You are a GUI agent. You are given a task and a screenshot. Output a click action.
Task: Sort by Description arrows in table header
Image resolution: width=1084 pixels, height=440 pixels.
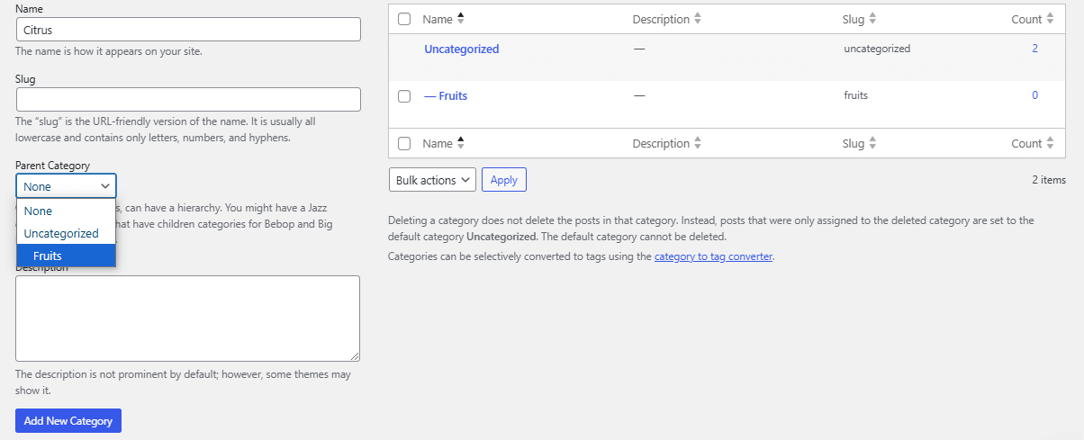point(698,19)
